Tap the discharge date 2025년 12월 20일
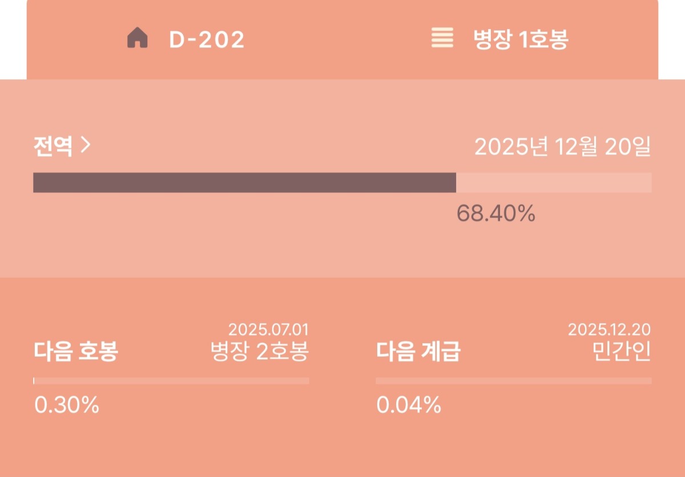 (563, 148)
